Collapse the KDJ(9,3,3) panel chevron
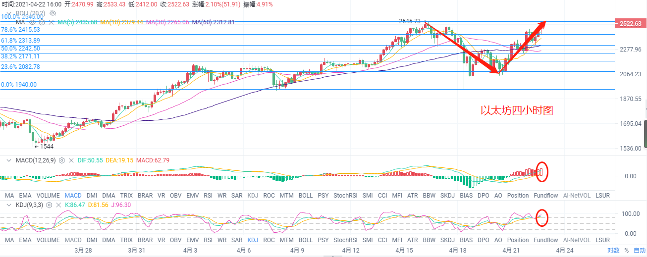647x257 pixels. click(8, 205)
